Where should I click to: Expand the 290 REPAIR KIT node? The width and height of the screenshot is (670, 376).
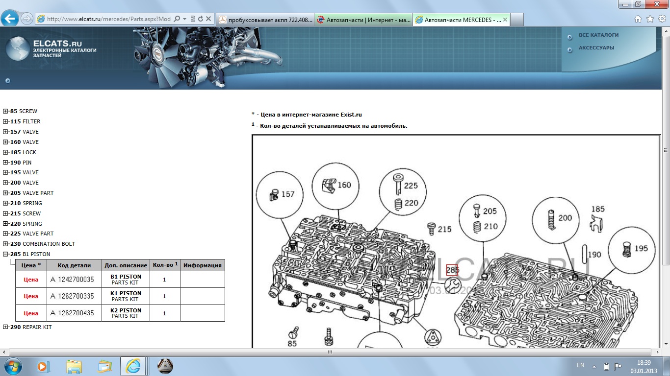pyautogui.click(x=5, y=327)
